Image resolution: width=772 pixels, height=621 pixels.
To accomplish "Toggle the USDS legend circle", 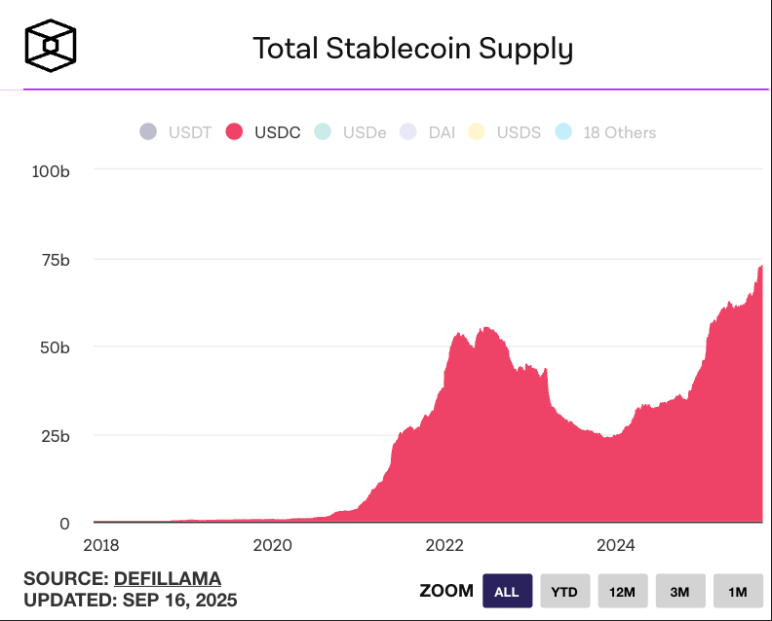I will click(477, 132).
